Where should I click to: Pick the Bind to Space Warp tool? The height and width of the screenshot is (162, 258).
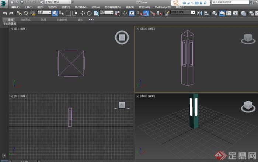pos(33,13)
